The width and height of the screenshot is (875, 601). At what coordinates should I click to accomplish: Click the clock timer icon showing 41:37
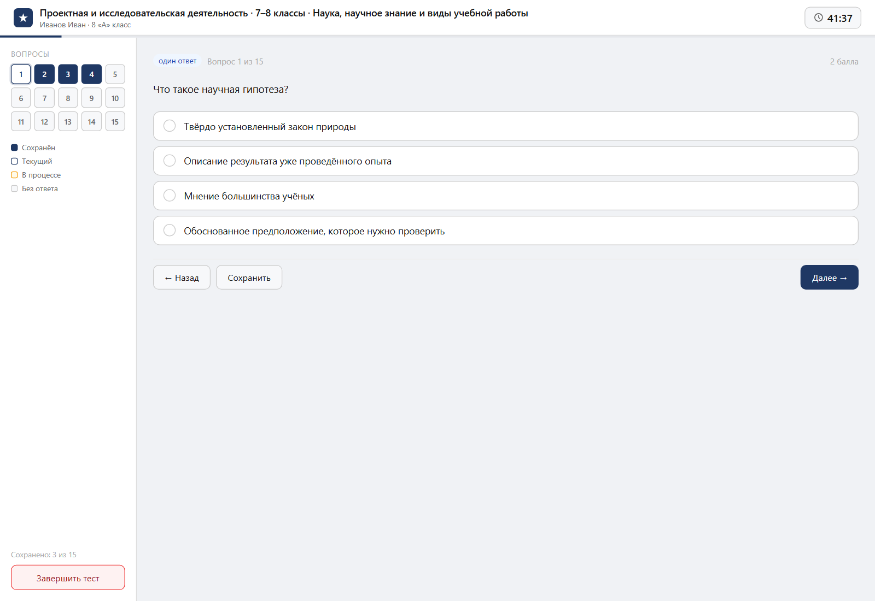(819, 17)
